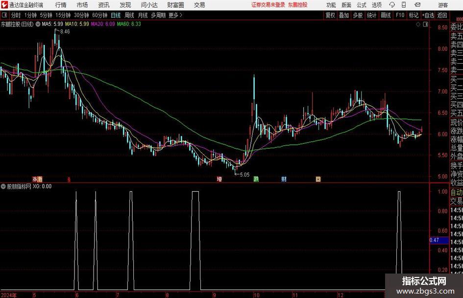Click the TDX red logo icon
Viewport: 463px width, 298px height.
[4, 5]
